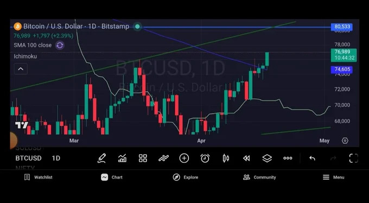
Task: Open the multi-line compare icon
Action: click(x=163, y=158)
